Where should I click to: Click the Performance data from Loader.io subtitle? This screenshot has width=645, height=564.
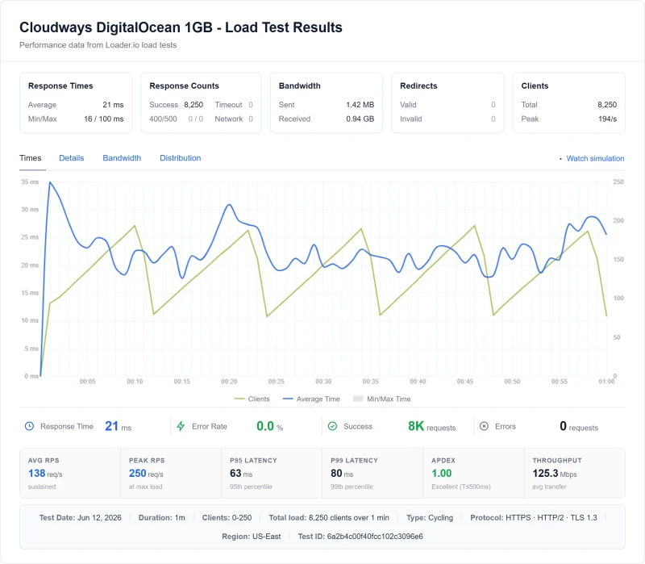coord(98,45)
